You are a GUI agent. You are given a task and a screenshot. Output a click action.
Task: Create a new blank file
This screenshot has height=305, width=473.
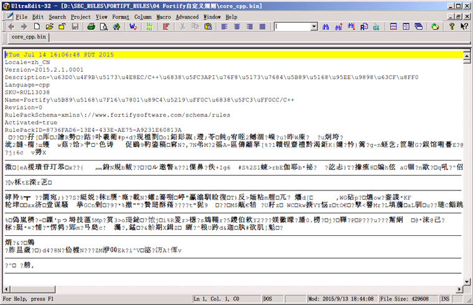(x=37, y=27)
